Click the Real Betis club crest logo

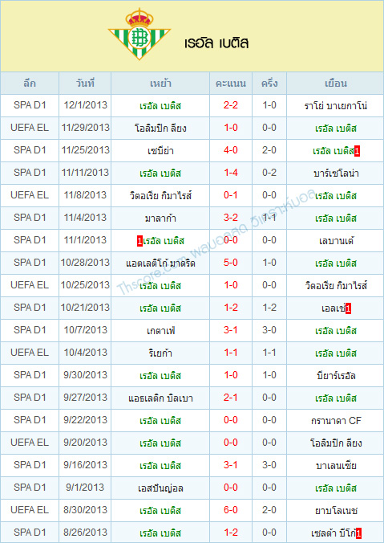point(139,34)
